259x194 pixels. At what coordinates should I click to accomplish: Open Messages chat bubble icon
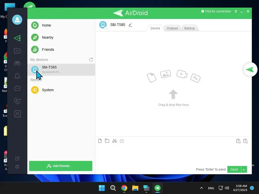coord(17,88)
